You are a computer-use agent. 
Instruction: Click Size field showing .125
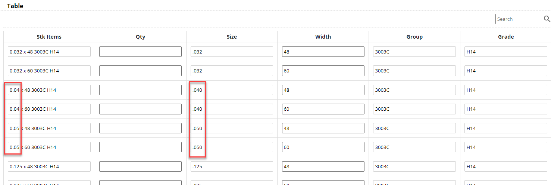click(x=232, y=166)
